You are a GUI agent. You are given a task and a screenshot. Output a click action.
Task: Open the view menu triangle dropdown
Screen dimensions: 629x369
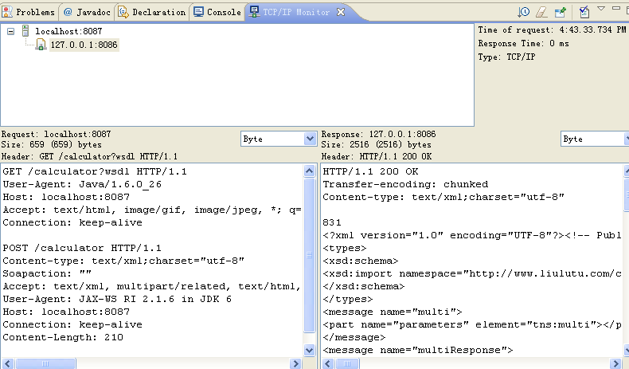pos(601,9)
